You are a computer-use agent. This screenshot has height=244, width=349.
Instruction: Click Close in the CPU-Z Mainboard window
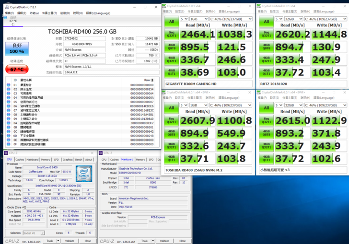point(182,241)
